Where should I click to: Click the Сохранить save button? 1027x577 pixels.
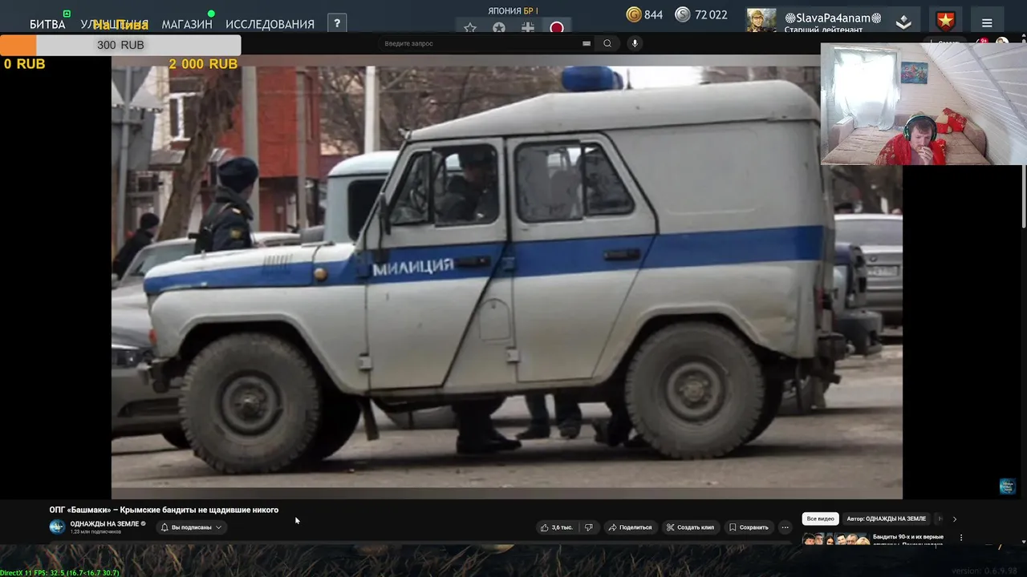(x=749, y=527)
